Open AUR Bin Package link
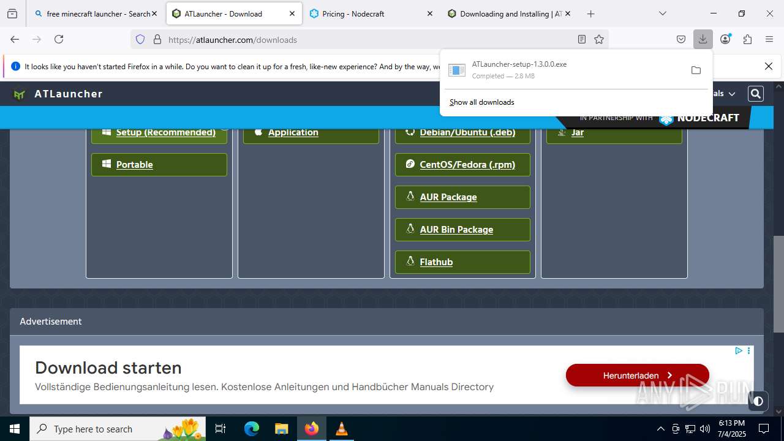The width and height of the screenshot is (784, 441). pyautogui.click(x=462, y=229)
